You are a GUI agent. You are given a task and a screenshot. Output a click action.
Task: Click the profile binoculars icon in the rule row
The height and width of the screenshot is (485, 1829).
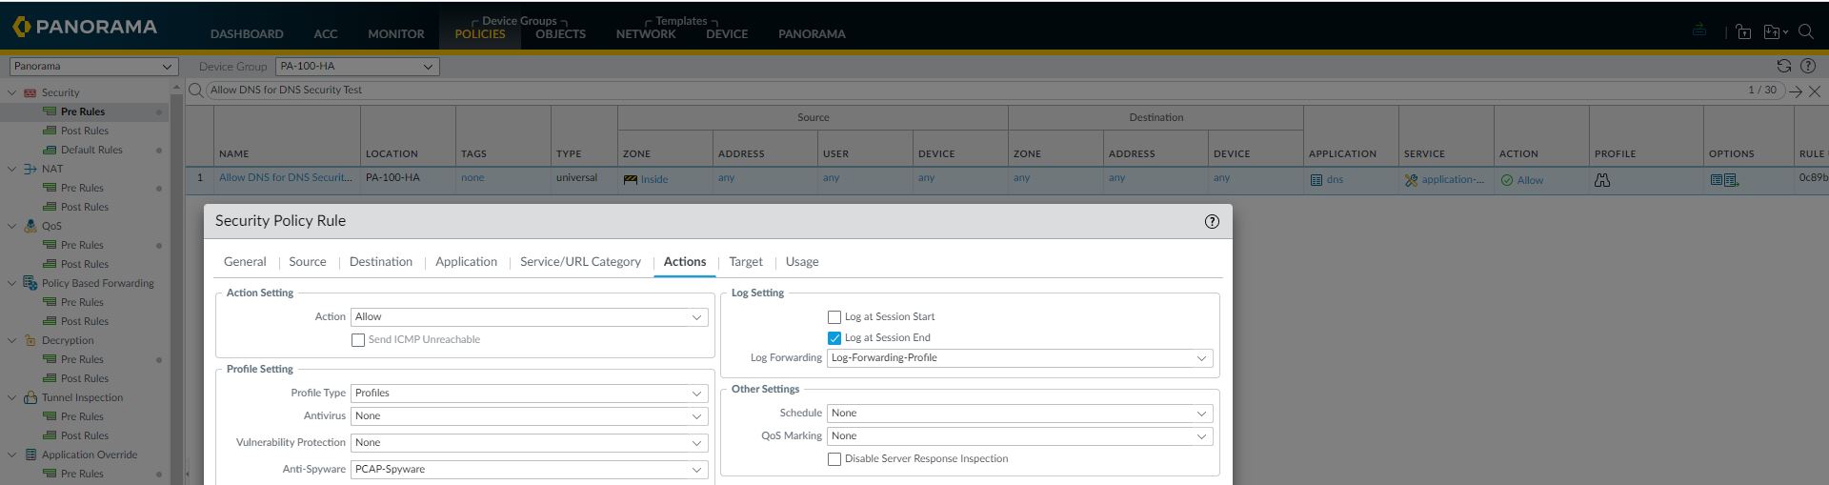pos(1602,179)
